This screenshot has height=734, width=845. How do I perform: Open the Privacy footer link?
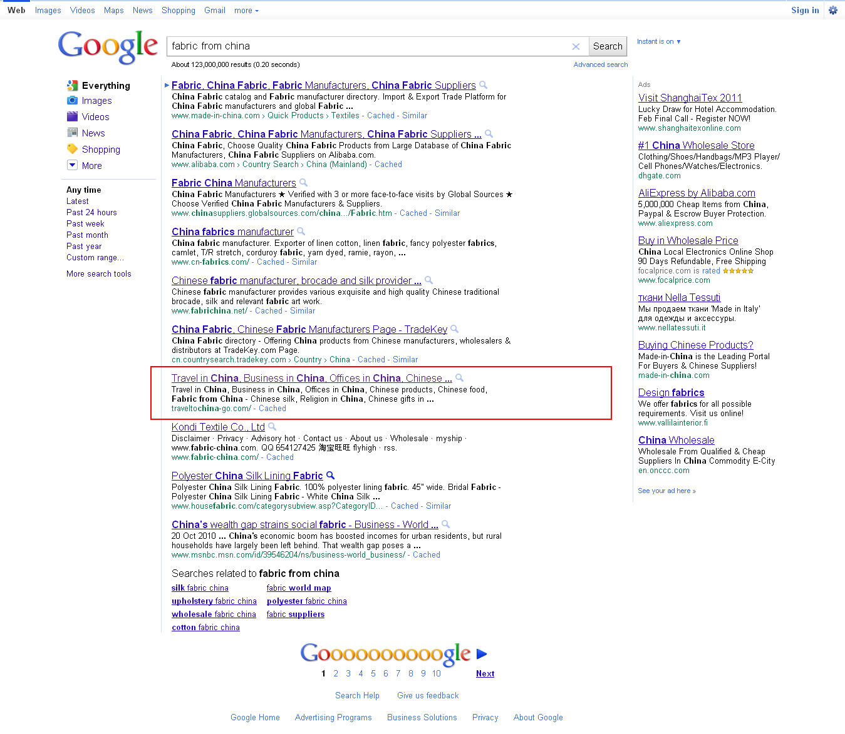485,718
